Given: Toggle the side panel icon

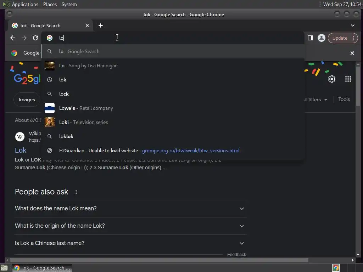Looking at the screenshot, I should click(x=310, y=38).
